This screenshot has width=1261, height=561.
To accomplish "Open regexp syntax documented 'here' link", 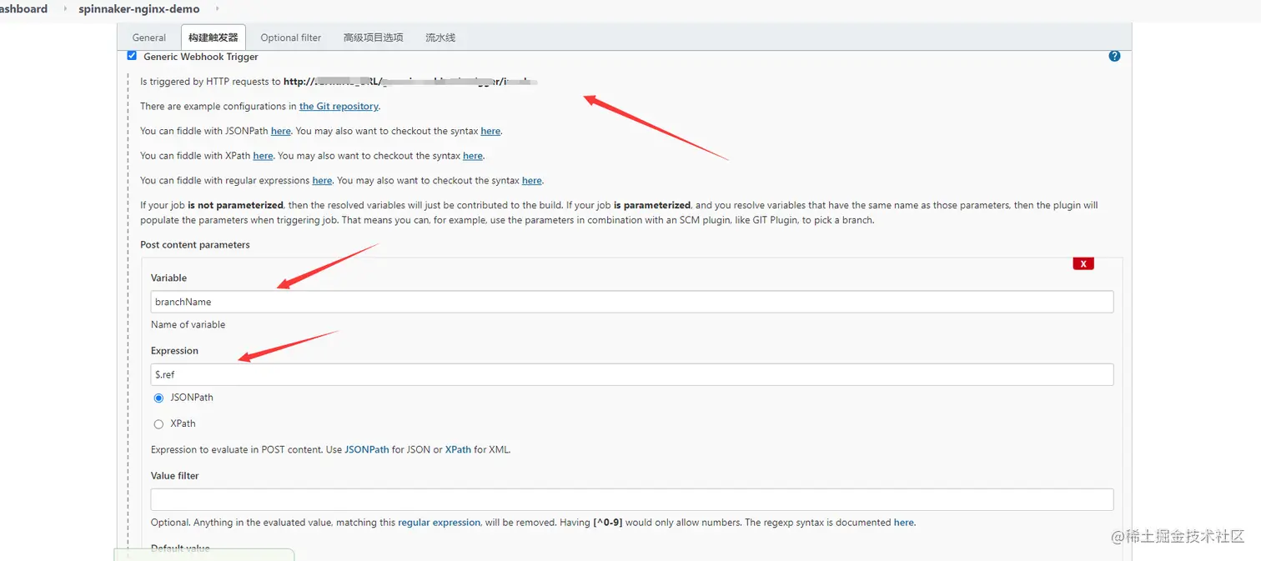I will point(904,523).
